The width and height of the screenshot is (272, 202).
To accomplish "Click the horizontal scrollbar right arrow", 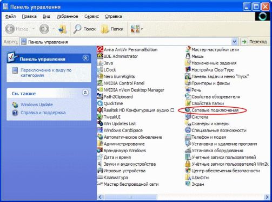I will click(x=267, y=197).
